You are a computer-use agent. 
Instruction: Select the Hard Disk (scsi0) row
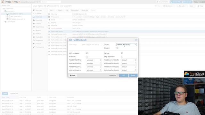point(126,31)
